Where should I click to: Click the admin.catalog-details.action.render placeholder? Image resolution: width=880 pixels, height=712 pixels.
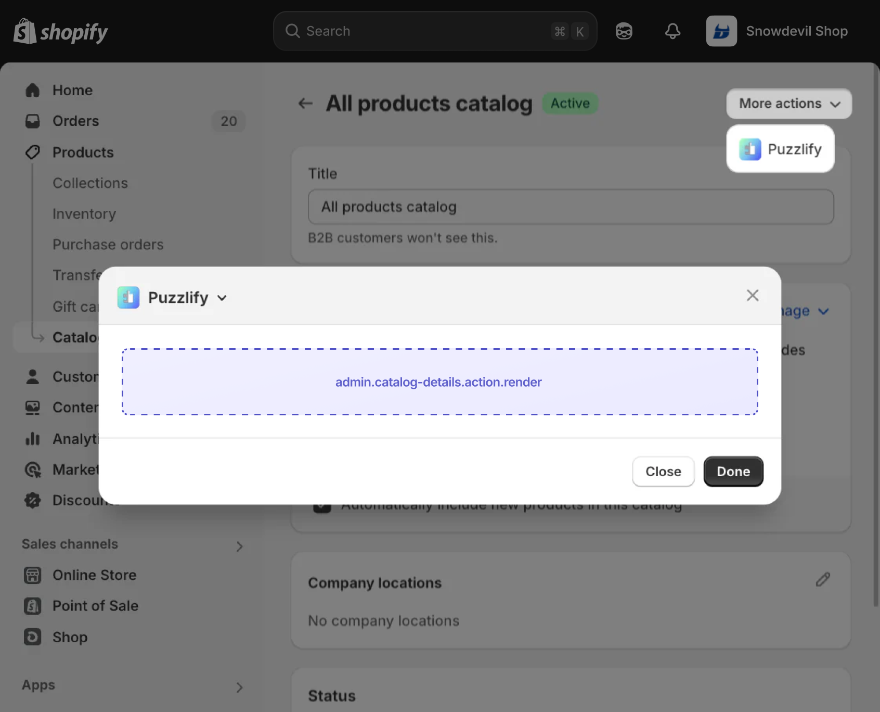pos(439,382)
